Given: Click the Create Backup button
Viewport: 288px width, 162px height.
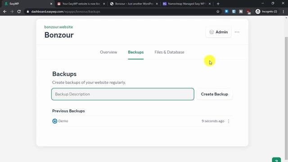Looking at the screenshot, I should [x=214, y=94].
